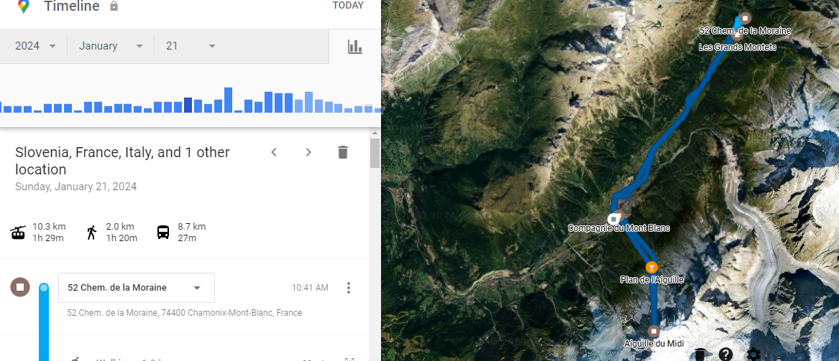Screen dimensions: 839x361
Task: Click the Compagnie du Mont Blanc map marker
Action: coord(614,218)
